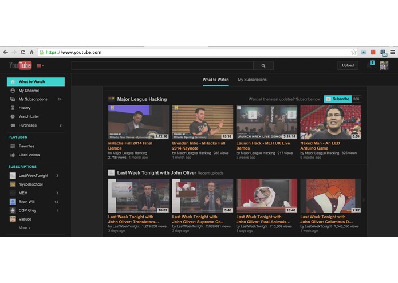Image resolution: width=398 pixels, height=283 pixels.
Task: Open Chrome hamburger menu
Action: click(x=392, y=52)
